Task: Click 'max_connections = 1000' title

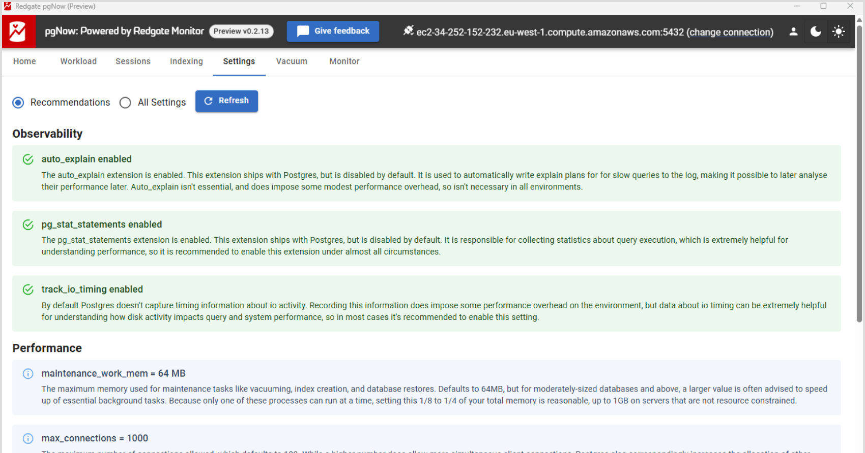Action: [95, 438]
